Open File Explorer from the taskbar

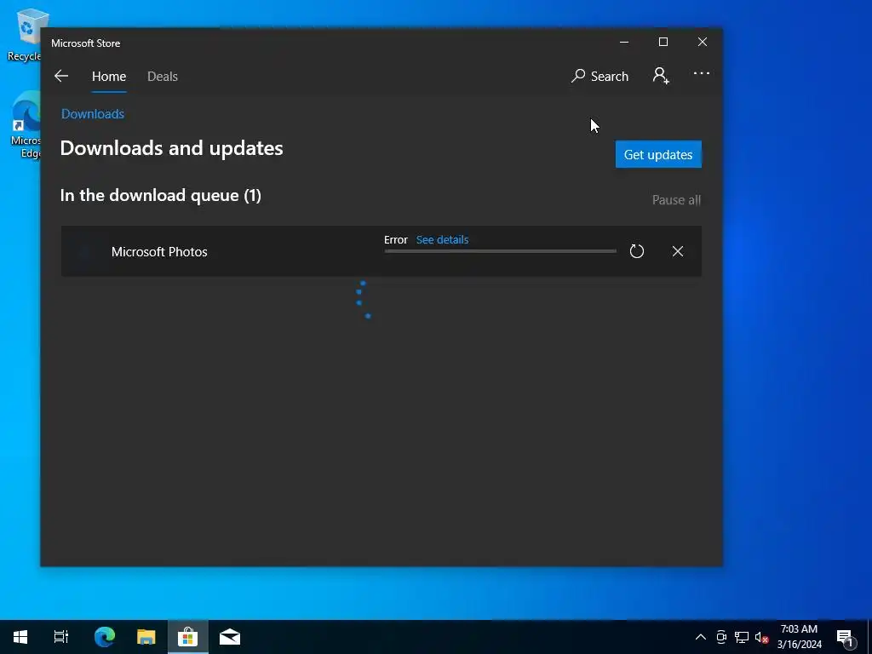tap(146, 637)
